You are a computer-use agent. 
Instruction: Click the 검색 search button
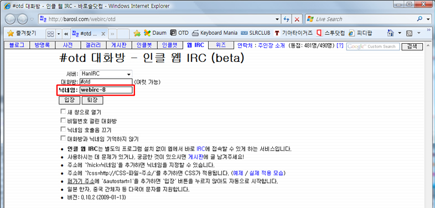coord(412,46)
